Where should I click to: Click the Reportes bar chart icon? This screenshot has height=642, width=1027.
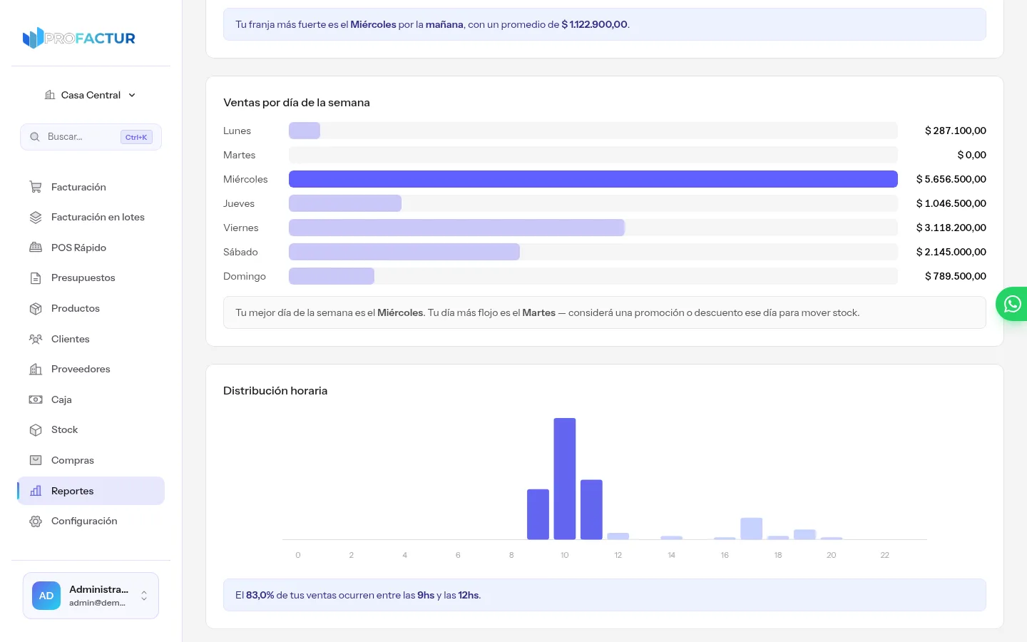pos(36,491)
